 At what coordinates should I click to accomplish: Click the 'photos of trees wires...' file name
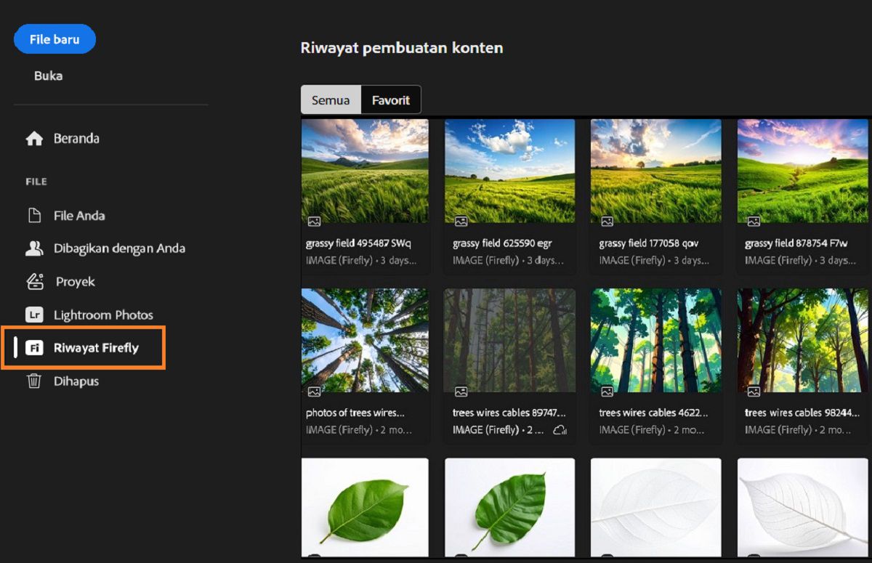pos(355,413)
